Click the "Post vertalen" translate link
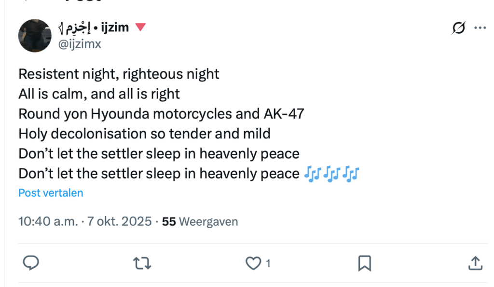 (51, 193)
